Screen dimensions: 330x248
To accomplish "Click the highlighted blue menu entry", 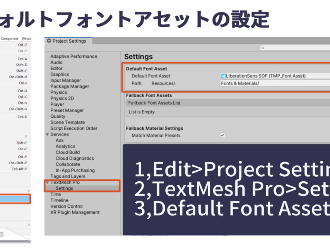I will 15,199.
